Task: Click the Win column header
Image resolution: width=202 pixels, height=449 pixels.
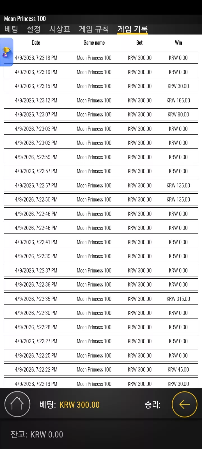Action: 178,43
